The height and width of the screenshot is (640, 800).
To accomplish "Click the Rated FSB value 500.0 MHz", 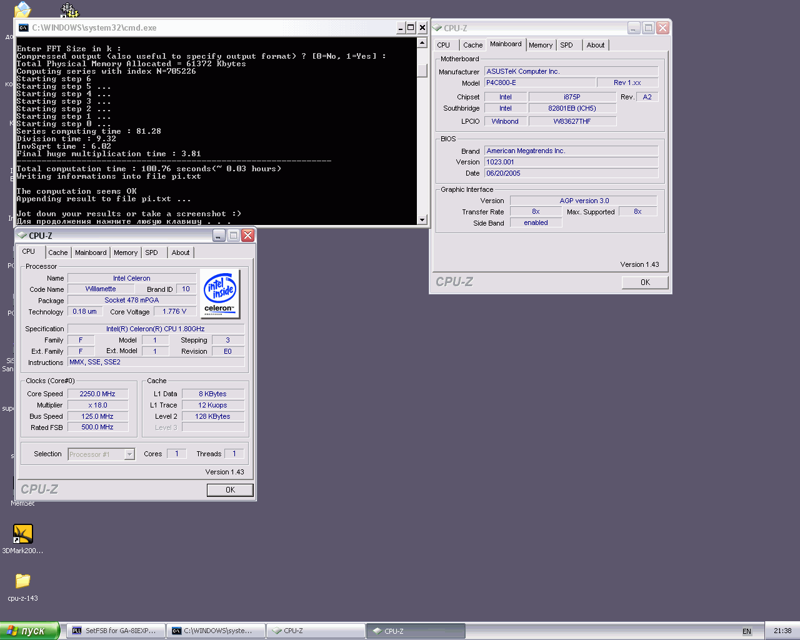I will 97,427.
